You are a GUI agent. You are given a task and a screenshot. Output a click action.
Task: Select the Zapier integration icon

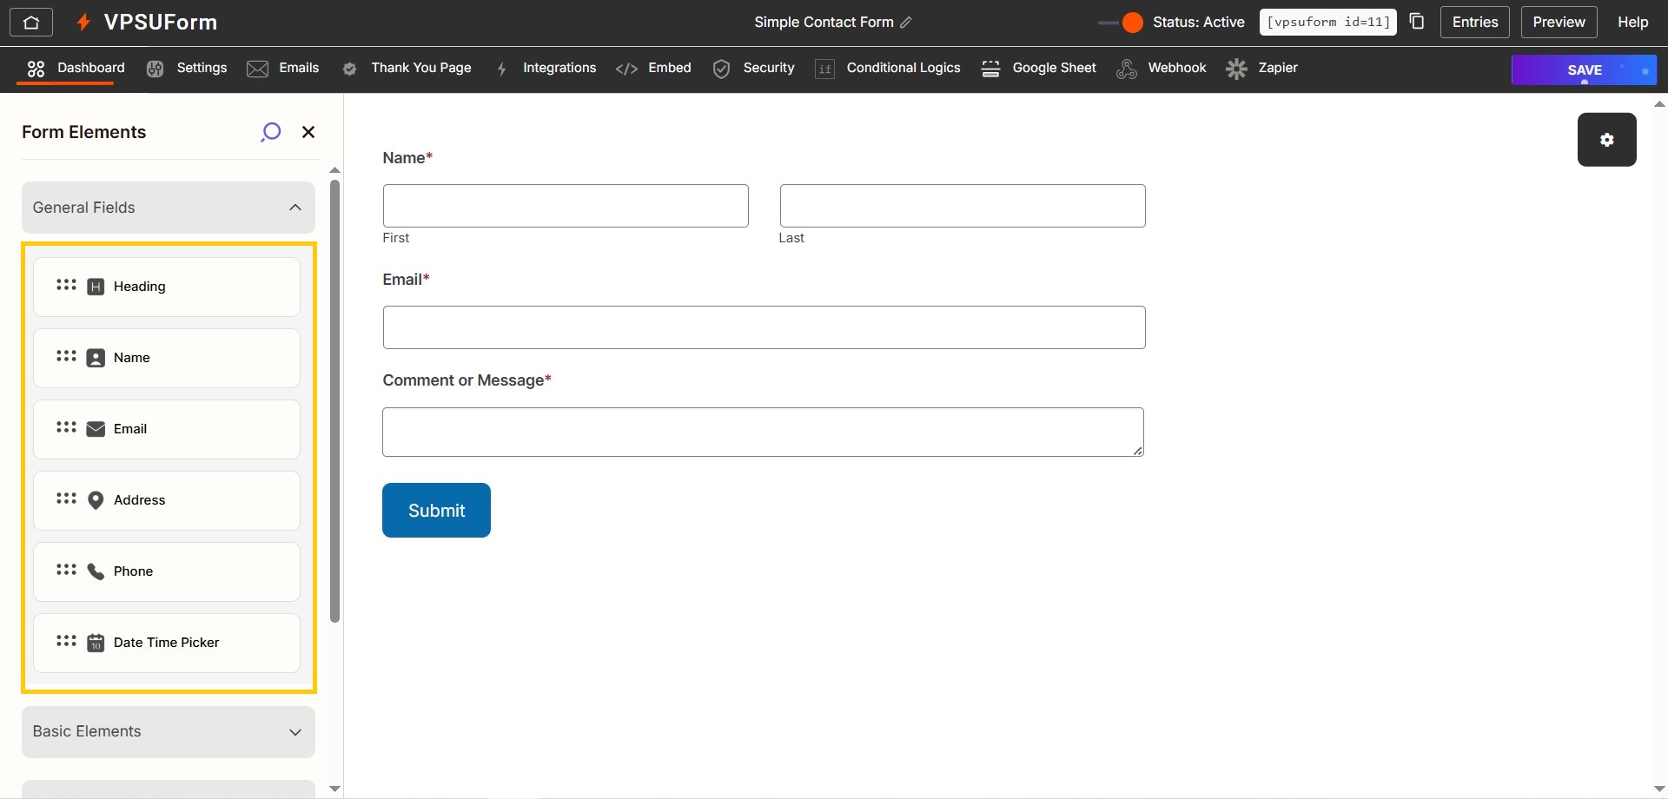1236,68
